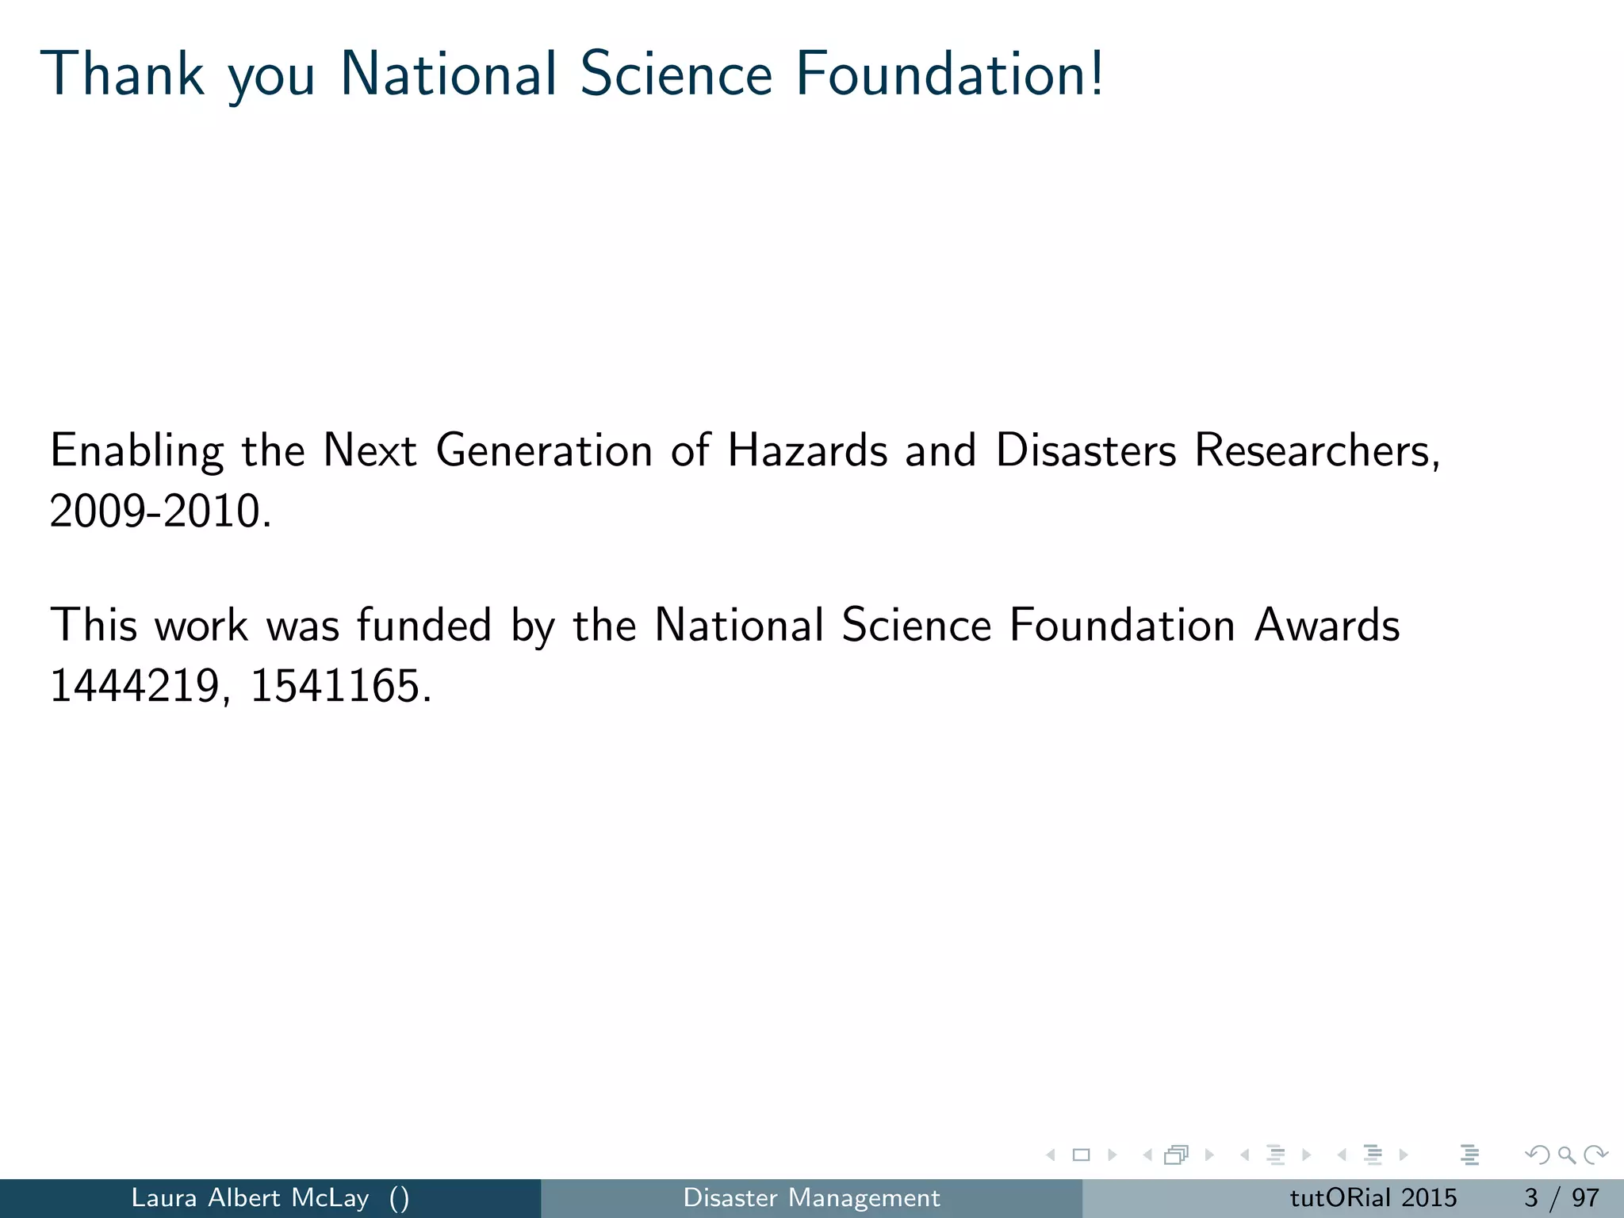Click slide number 3 / 97 in footer

(x=1561, y=1198)
